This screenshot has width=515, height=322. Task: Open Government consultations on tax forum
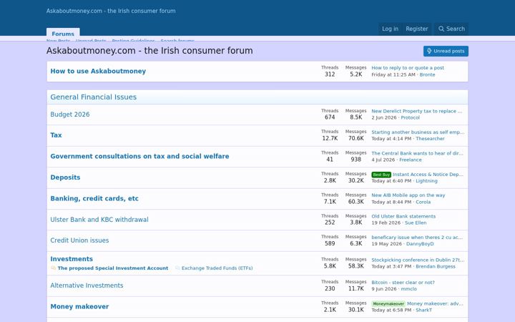click(139, 156)
